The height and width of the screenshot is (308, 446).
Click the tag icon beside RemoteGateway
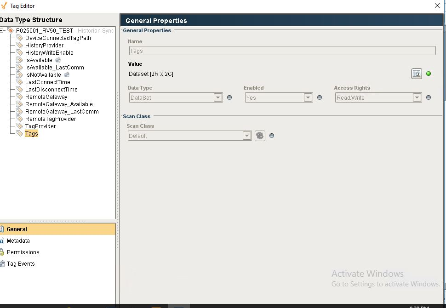[20, 97]
